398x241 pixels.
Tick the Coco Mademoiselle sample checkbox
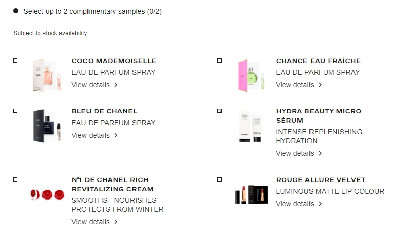(15, 61)
